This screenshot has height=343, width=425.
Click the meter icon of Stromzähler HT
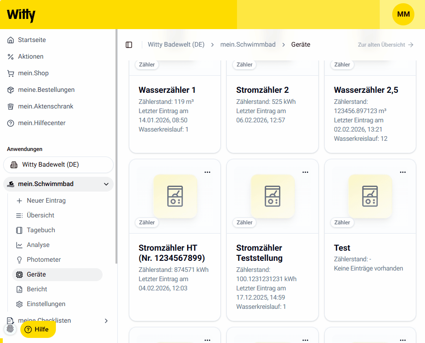pos(175,196)
